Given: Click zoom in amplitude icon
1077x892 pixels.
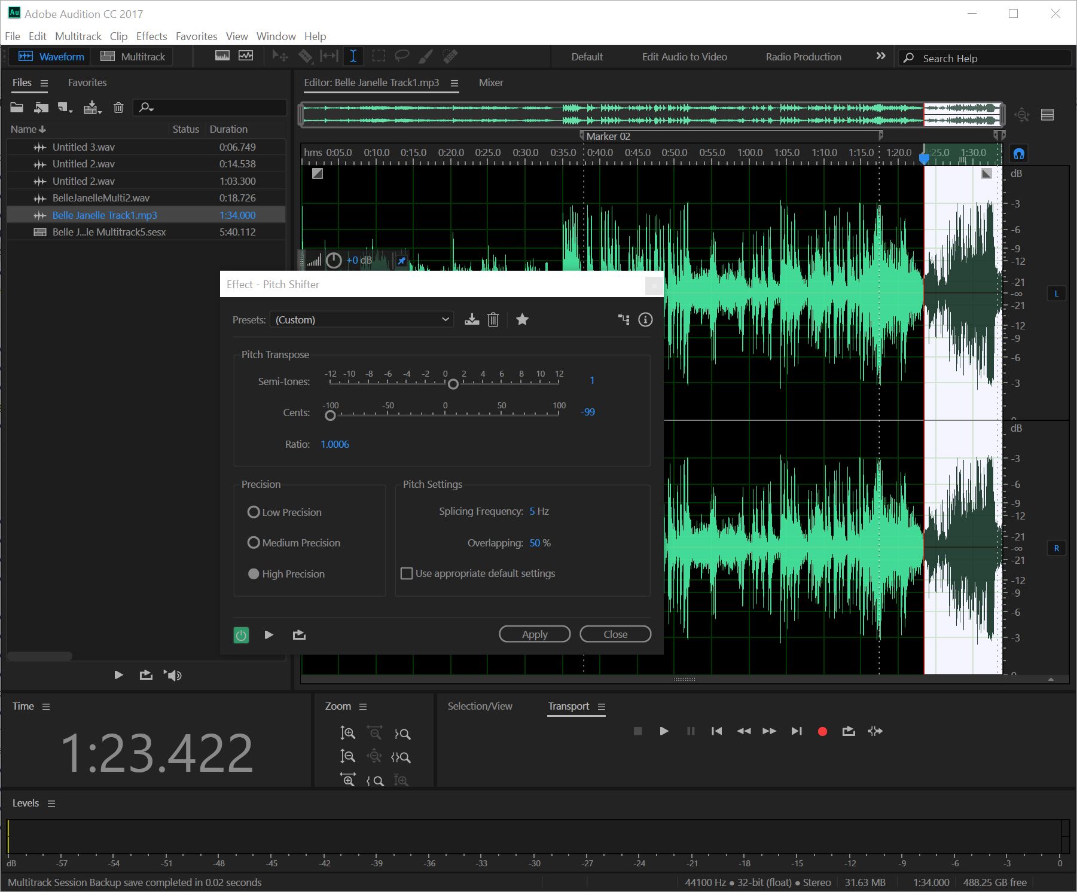Looking at the screenshot, I should point(347,733).
